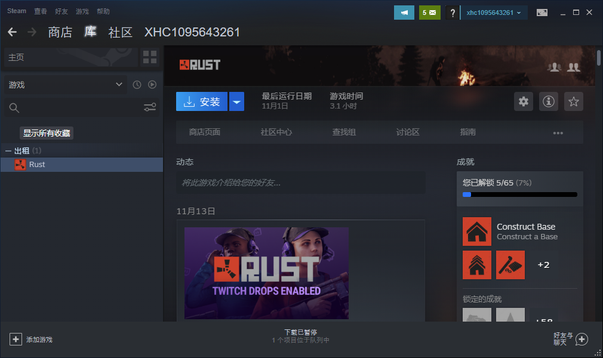This screenshot has width=603, height=358.
Task: Open the Twitch Drops Enabled news thumbnail
Action: pyautogui.click(x=266, y=273)
